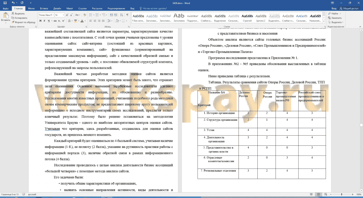Viewport: 363px width, 198px height.
Task: Toggle superscript (x²) formatting
Action: click(64, 21)
